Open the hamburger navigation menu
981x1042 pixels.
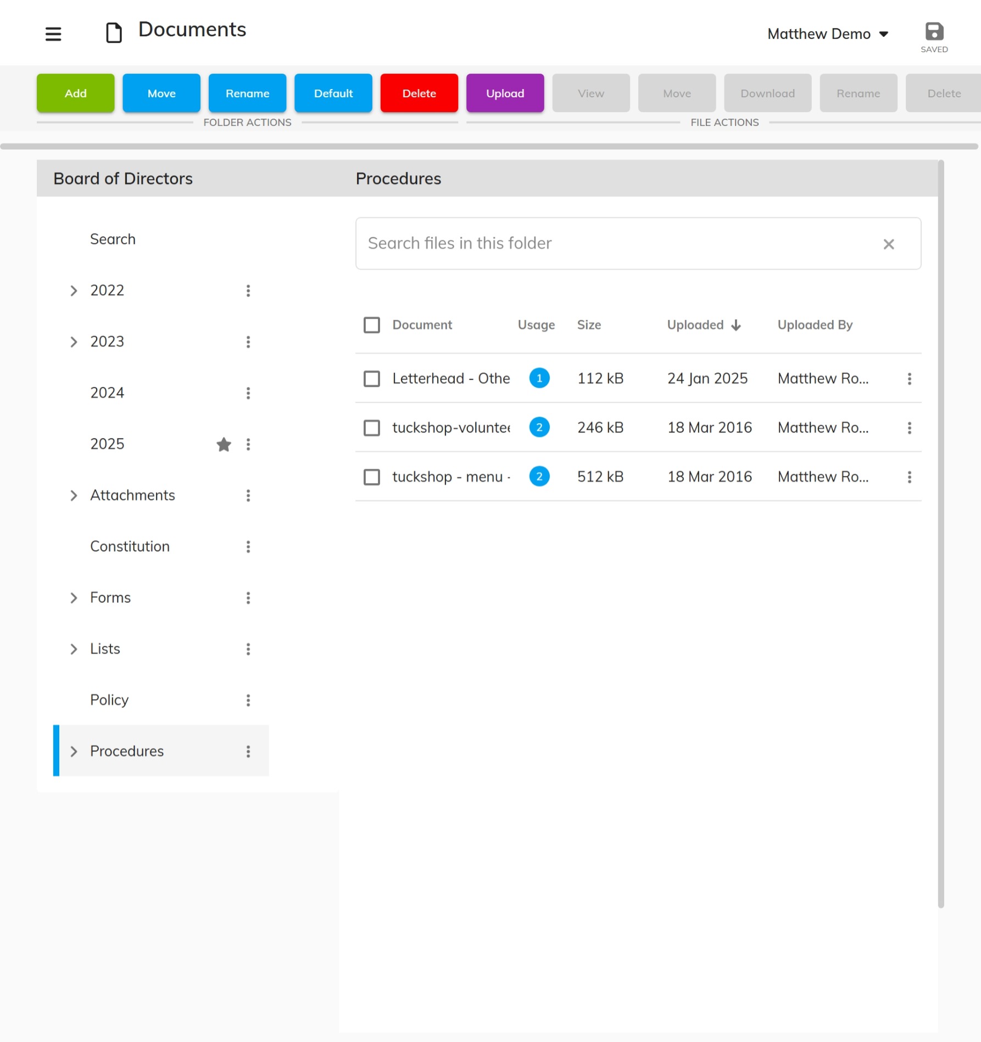point(53,34)
